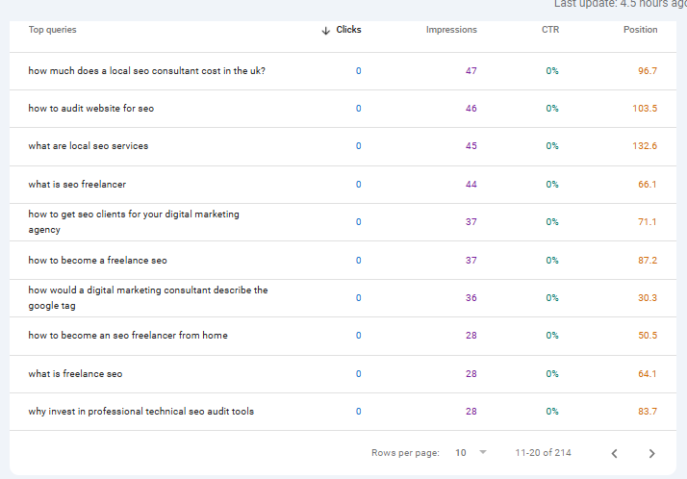Go to previous page of queries
Screen dimensions: 687x479
614,454
